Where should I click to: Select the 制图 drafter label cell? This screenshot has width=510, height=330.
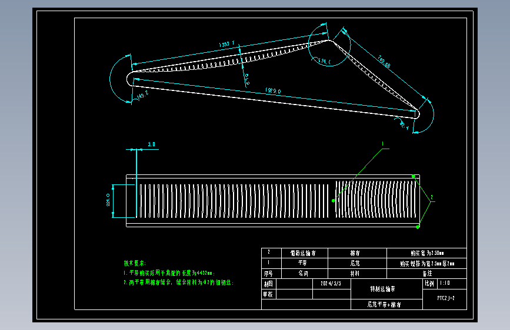tap(268, 284)
